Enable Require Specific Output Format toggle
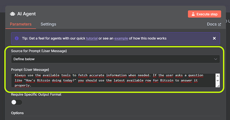230x120 pixels. tap(17, 102)
